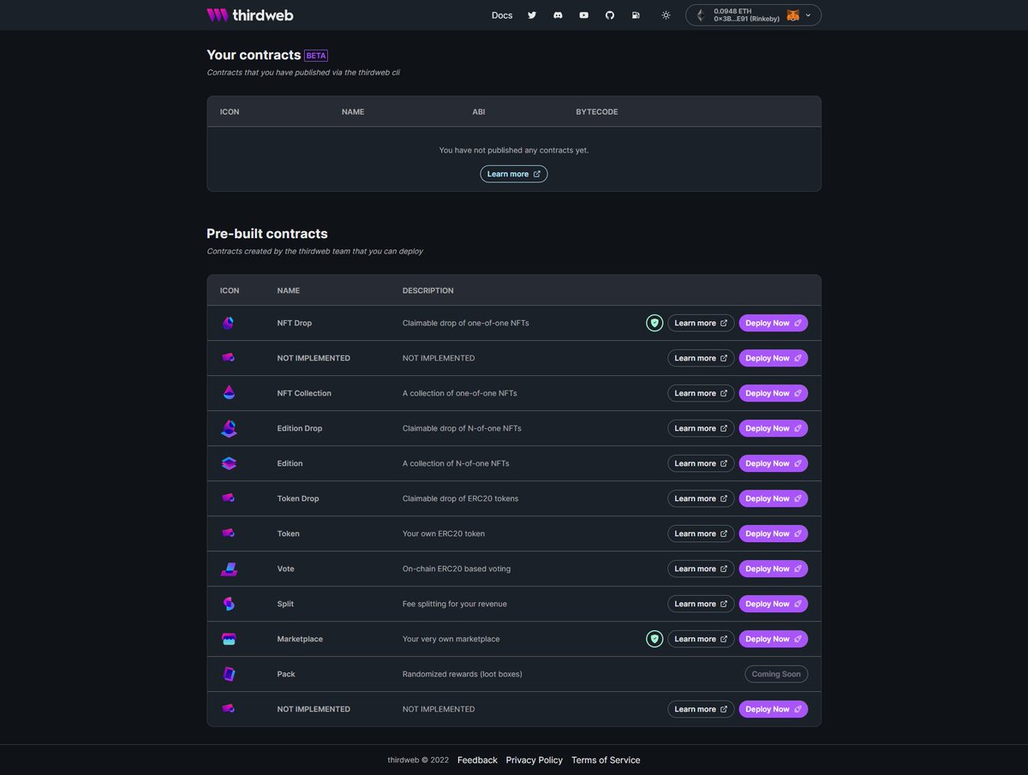
Task: Deploy the Token Drop contract
Action: [x=774, y=498]
